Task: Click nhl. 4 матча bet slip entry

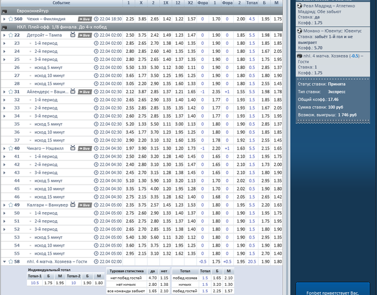Action: pos(333,65)
